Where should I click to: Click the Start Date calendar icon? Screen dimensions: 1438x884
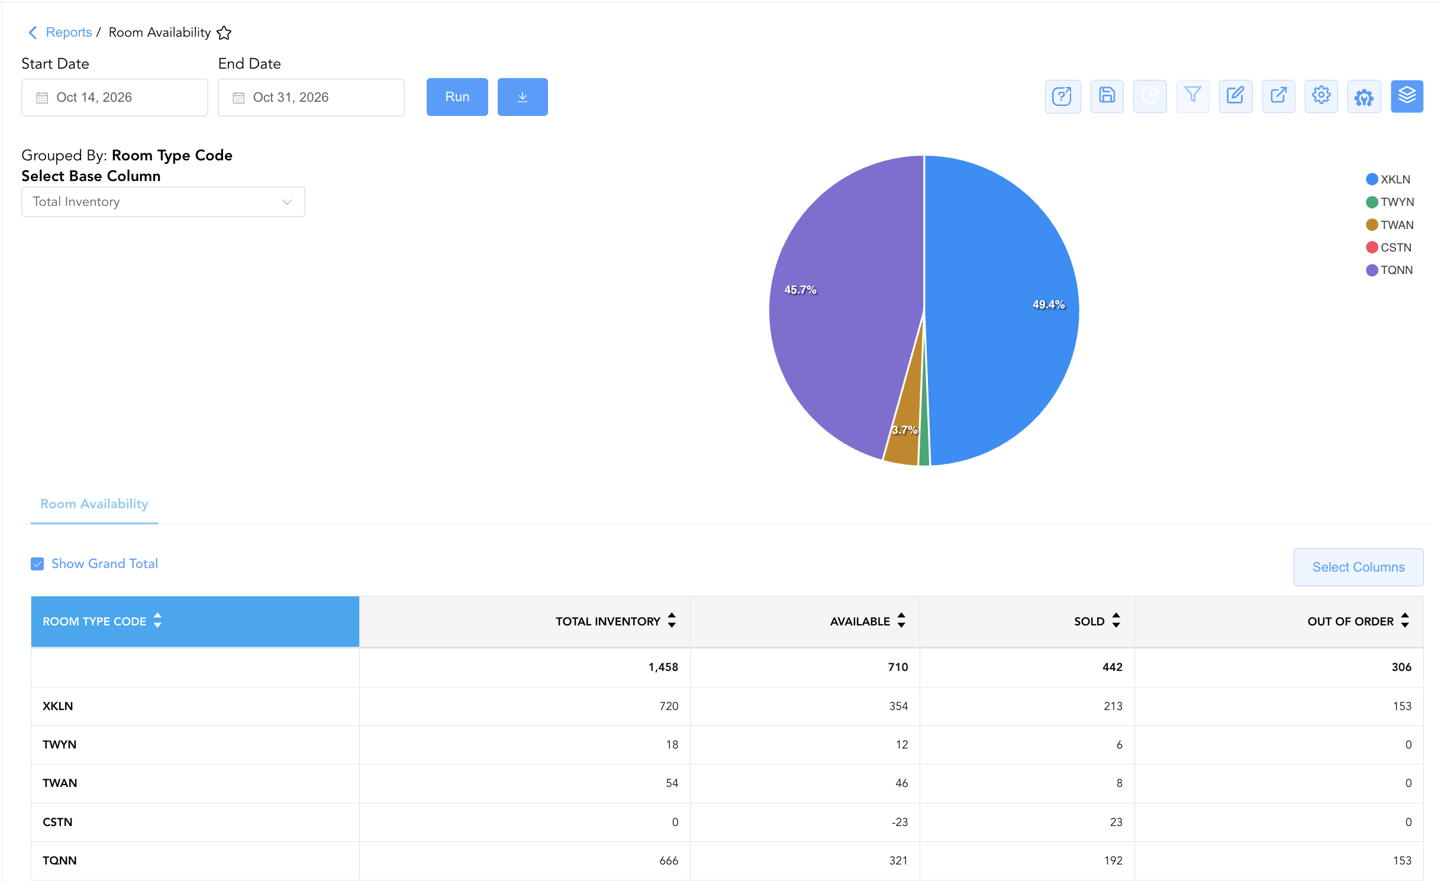click(42, 98)
